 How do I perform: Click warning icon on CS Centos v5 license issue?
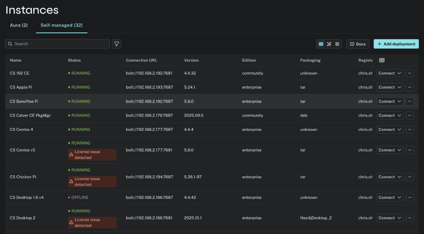coord(71,154)
